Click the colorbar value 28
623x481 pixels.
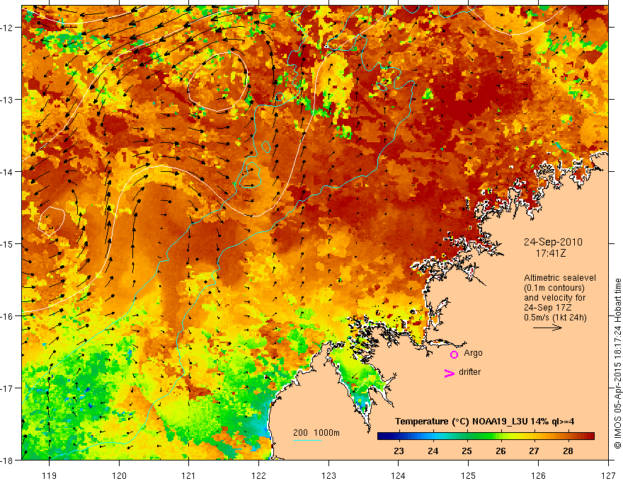568,451
